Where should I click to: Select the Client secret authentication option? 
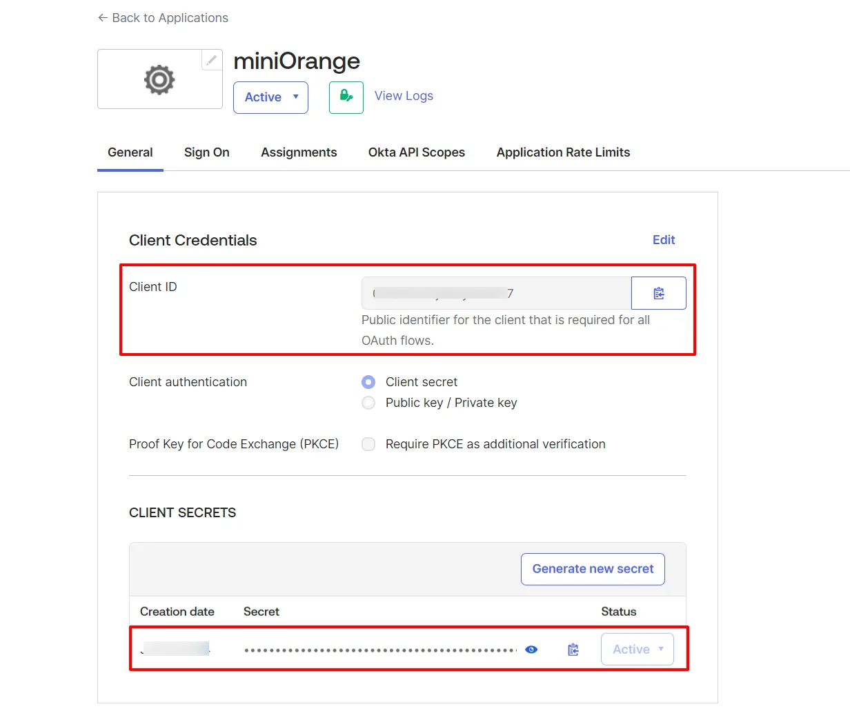point(368,381)
